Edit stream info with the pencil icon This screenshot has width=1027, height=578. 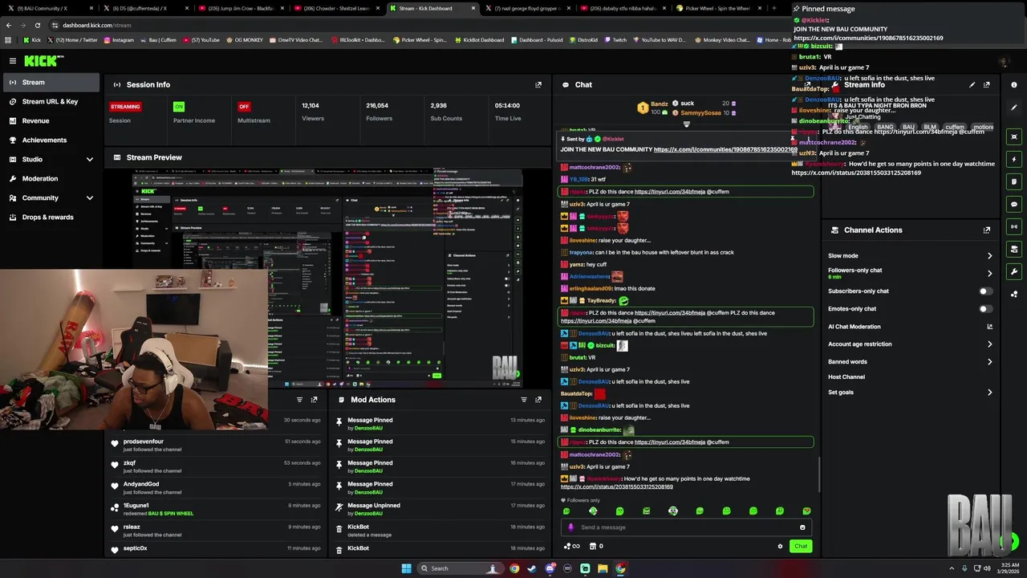point(972,84)
